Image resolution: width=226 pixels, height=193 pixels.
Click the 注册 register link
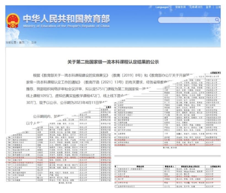(x=218, y=7)
